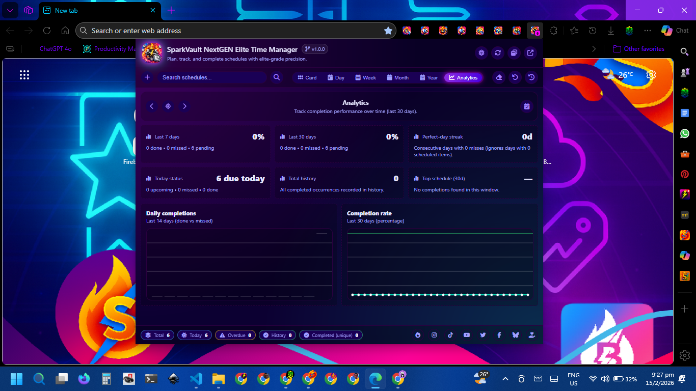Click the history clock icon in toolbar
This screenshot has width=696, height=391.
point(531,77)
